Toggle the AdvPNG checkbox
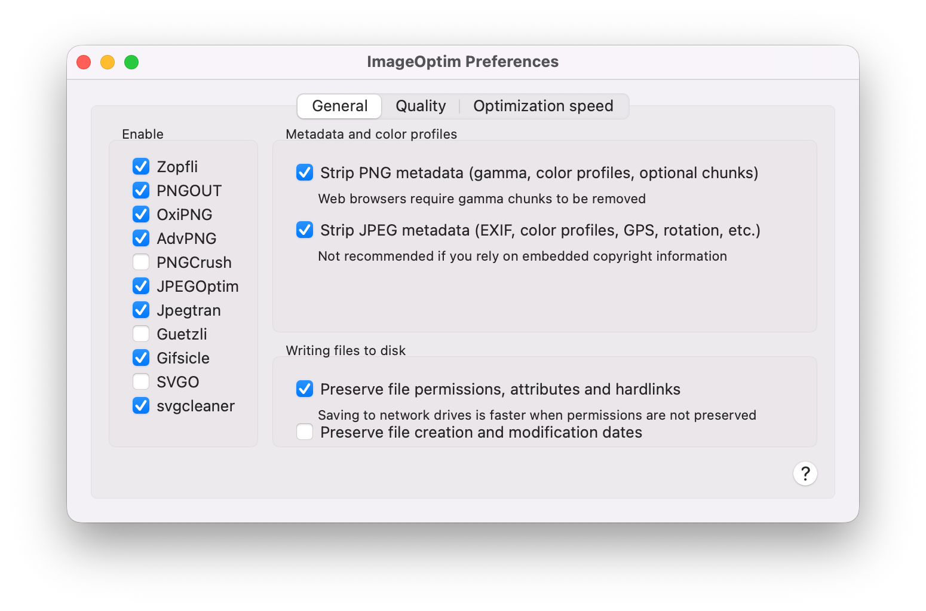 pos(141,238)
